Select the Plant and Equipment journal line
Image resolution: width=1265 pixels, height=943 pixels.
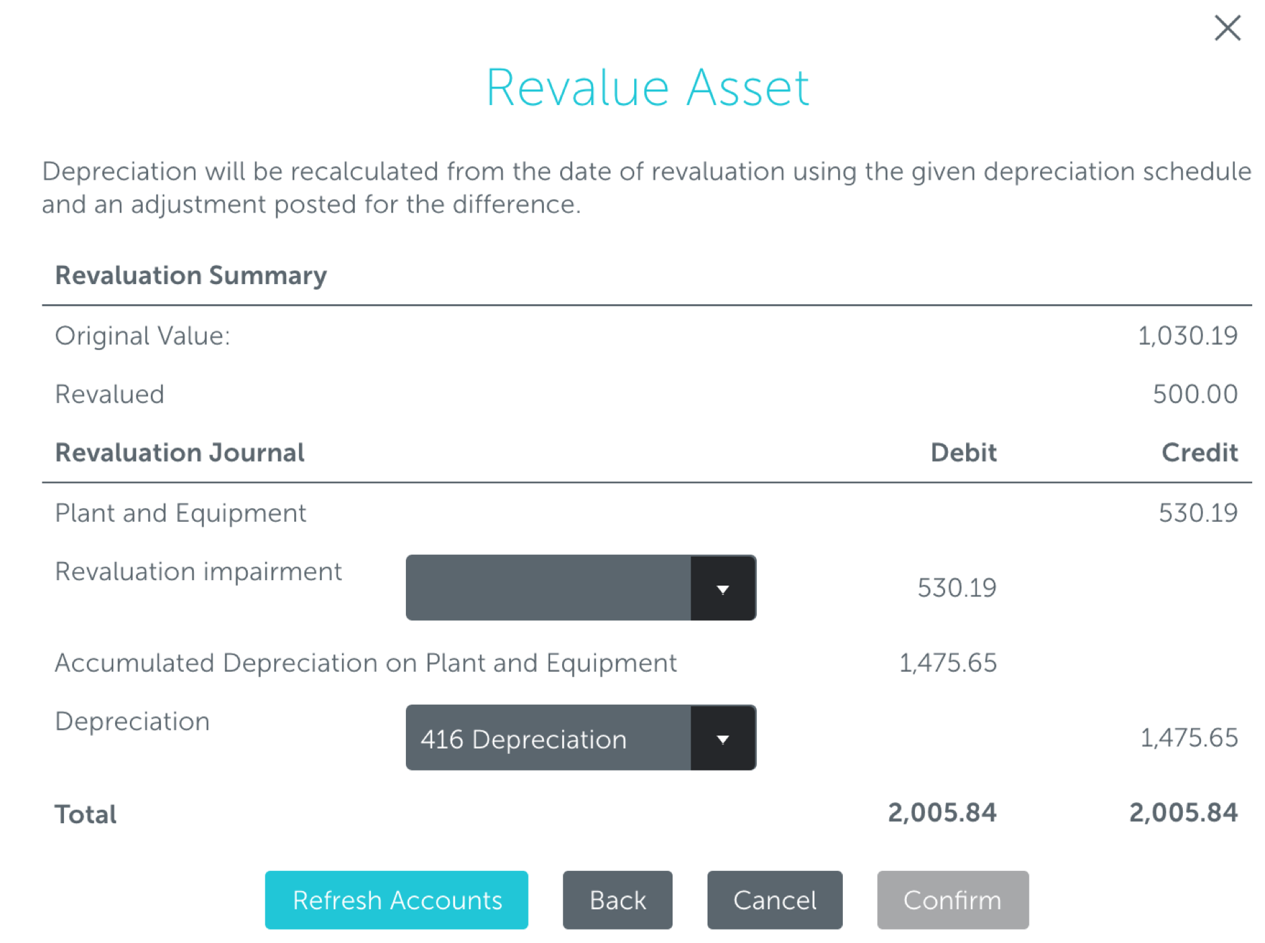(180, 512)
